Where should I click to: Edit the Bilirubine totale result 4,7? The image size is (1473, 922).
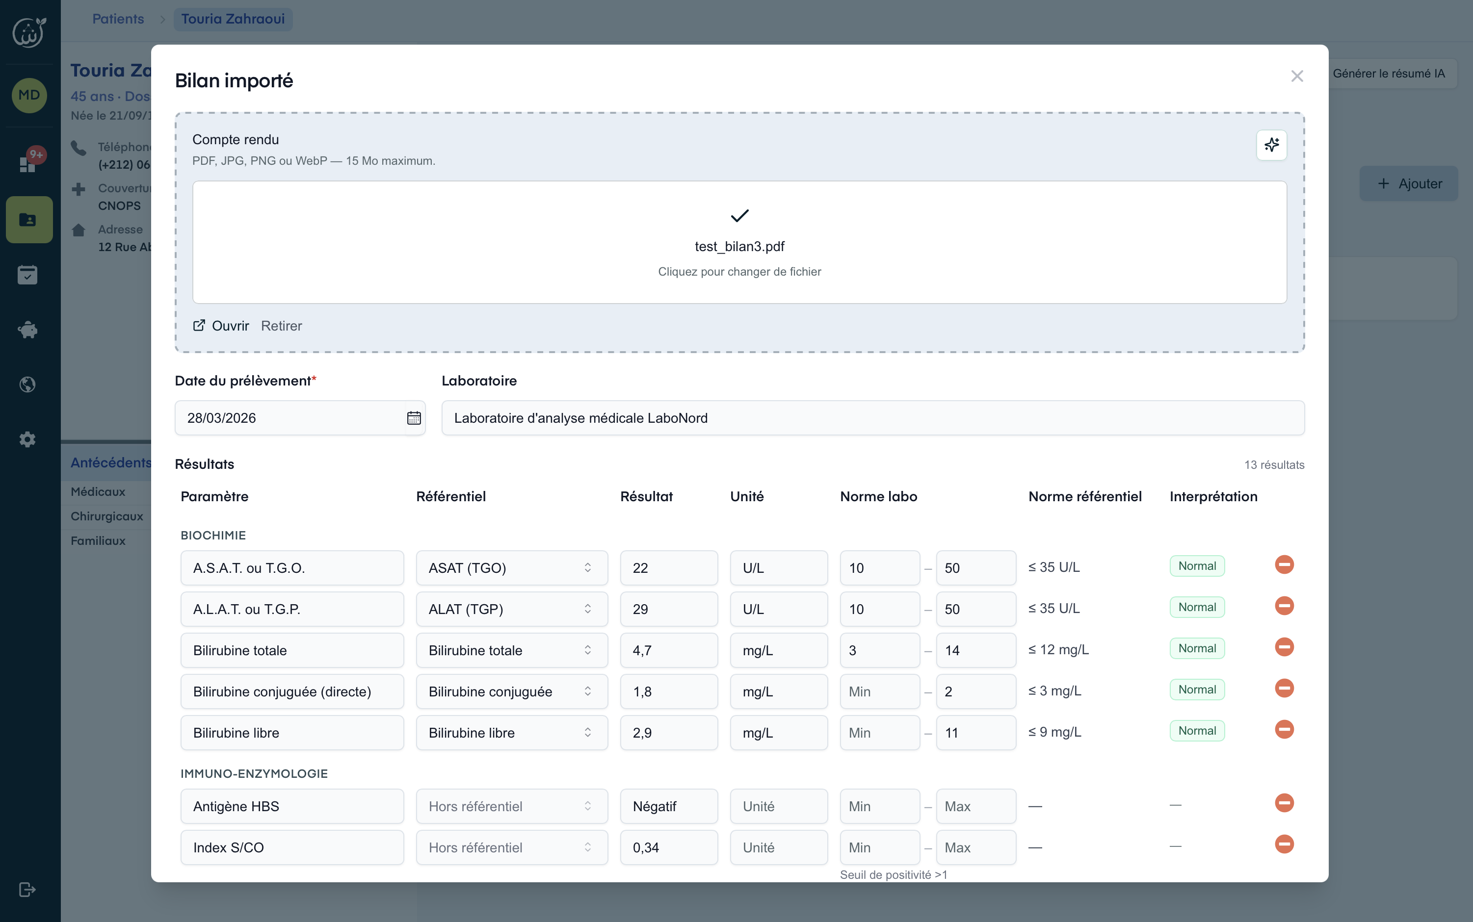[x=669, y=651]
